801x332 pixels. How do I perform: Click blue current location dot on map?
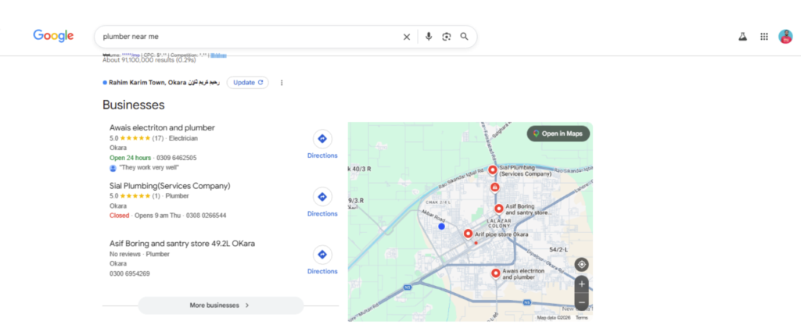click(x=441, y=227)
